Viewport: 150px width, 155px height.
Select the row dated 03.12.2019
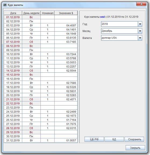41,25
